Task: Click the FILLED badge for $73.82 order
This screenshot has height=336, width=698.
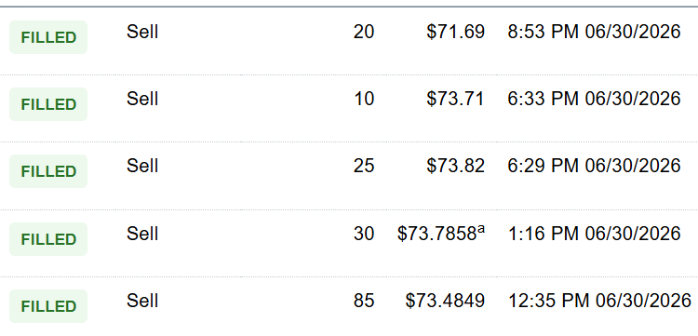Action: (x=48, y=171)
